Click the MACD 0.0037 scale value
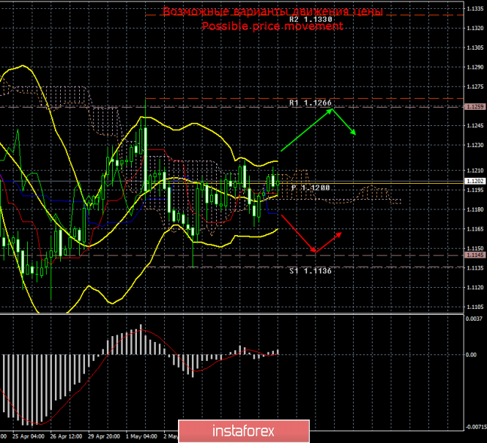Viewport: 487px width, 443px height. (475, 319)
